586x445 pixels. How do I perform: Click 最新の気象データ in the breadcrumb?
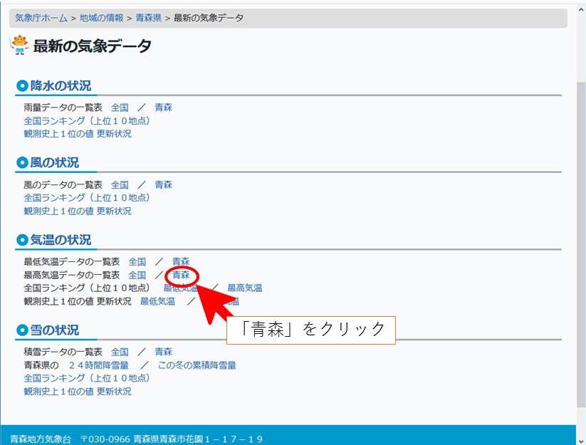[209, 18]
